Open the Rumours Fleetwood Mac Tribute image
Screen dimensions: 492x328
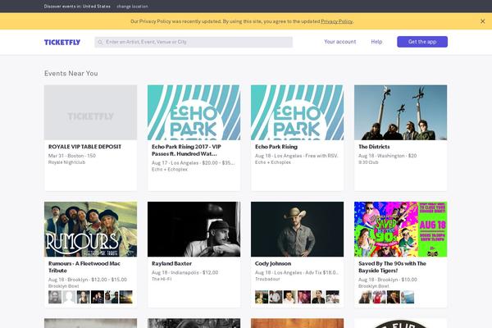point(91,229)
